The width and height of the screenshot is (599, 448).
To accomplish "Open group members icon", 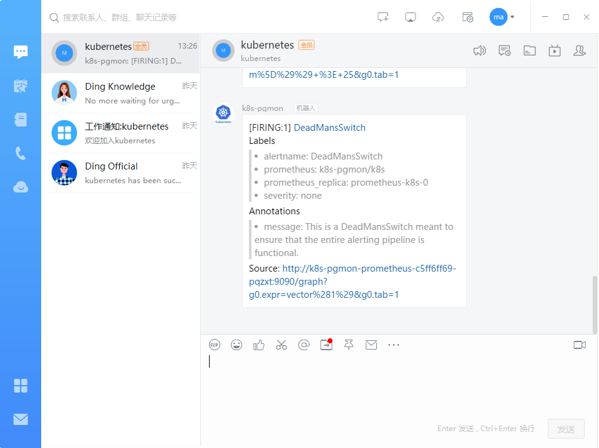I will 580,50.
